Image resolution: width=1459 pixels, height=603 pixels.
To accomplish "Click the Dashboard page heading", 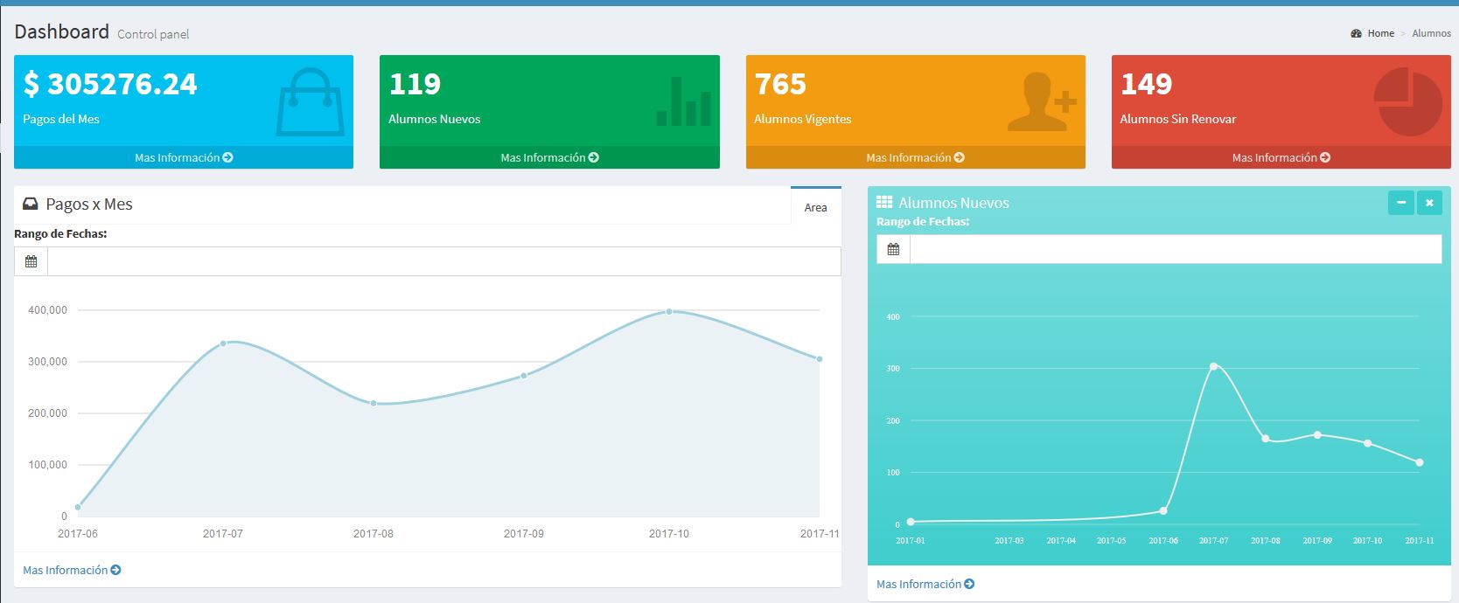I will tap(61, 31).
